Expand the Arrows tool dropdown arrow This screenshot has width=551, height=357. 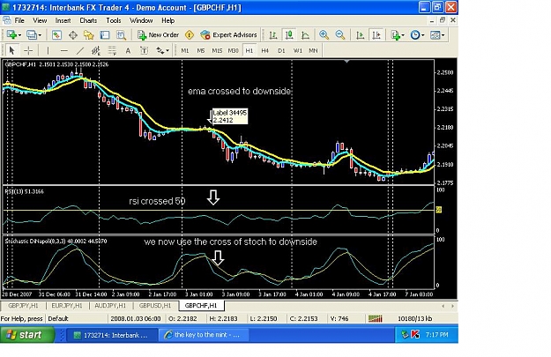point(168,51)
